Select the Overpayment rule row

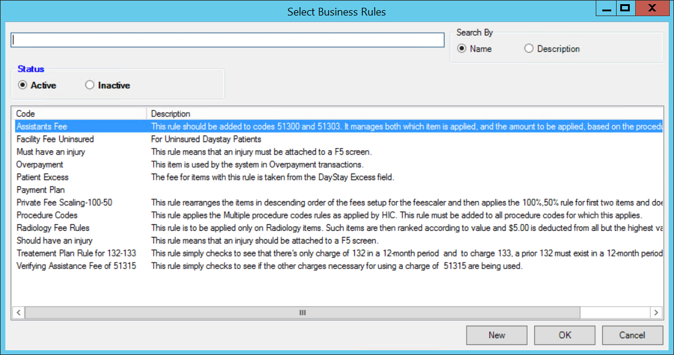tap(339, 165)
